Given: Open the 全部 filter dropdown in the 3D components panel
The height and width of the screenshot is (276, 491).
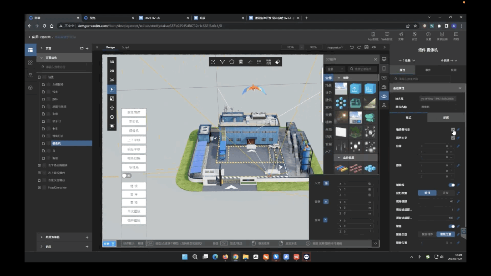Looking at the screenshot, I should [x=335, y=69].
